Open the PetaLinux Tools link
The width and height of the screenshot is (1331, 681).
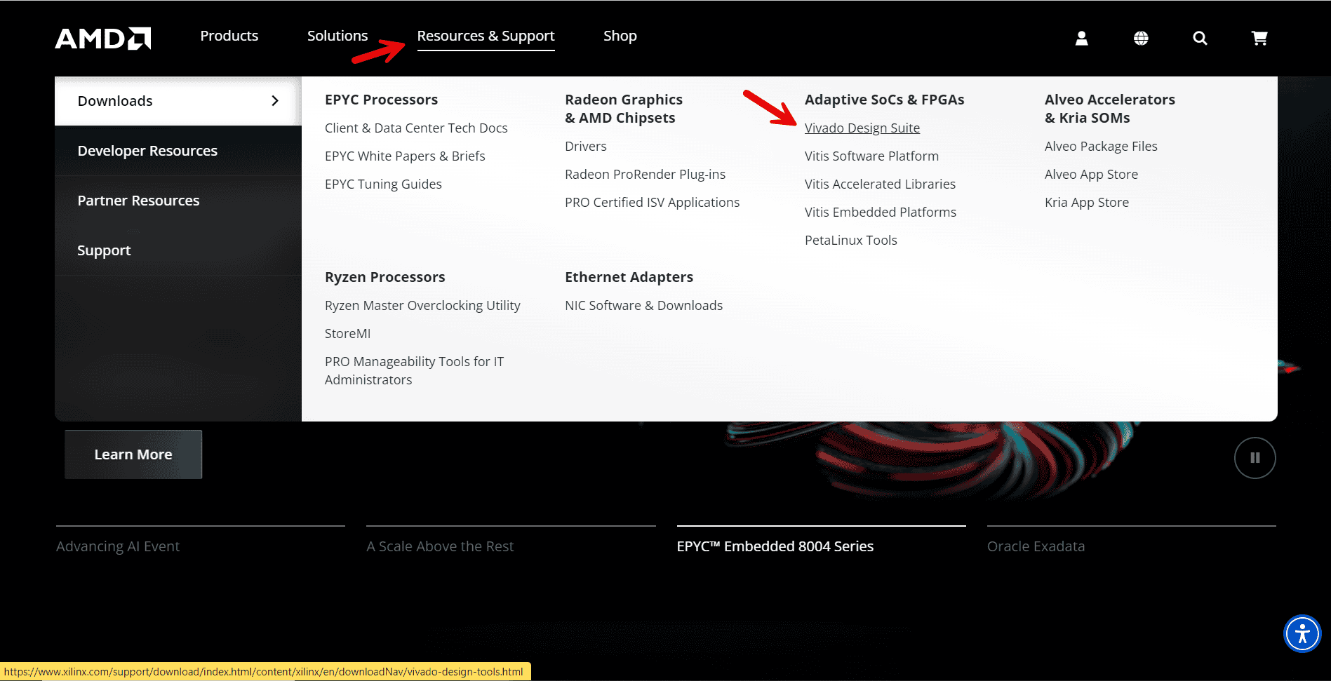tap(850, 240)
